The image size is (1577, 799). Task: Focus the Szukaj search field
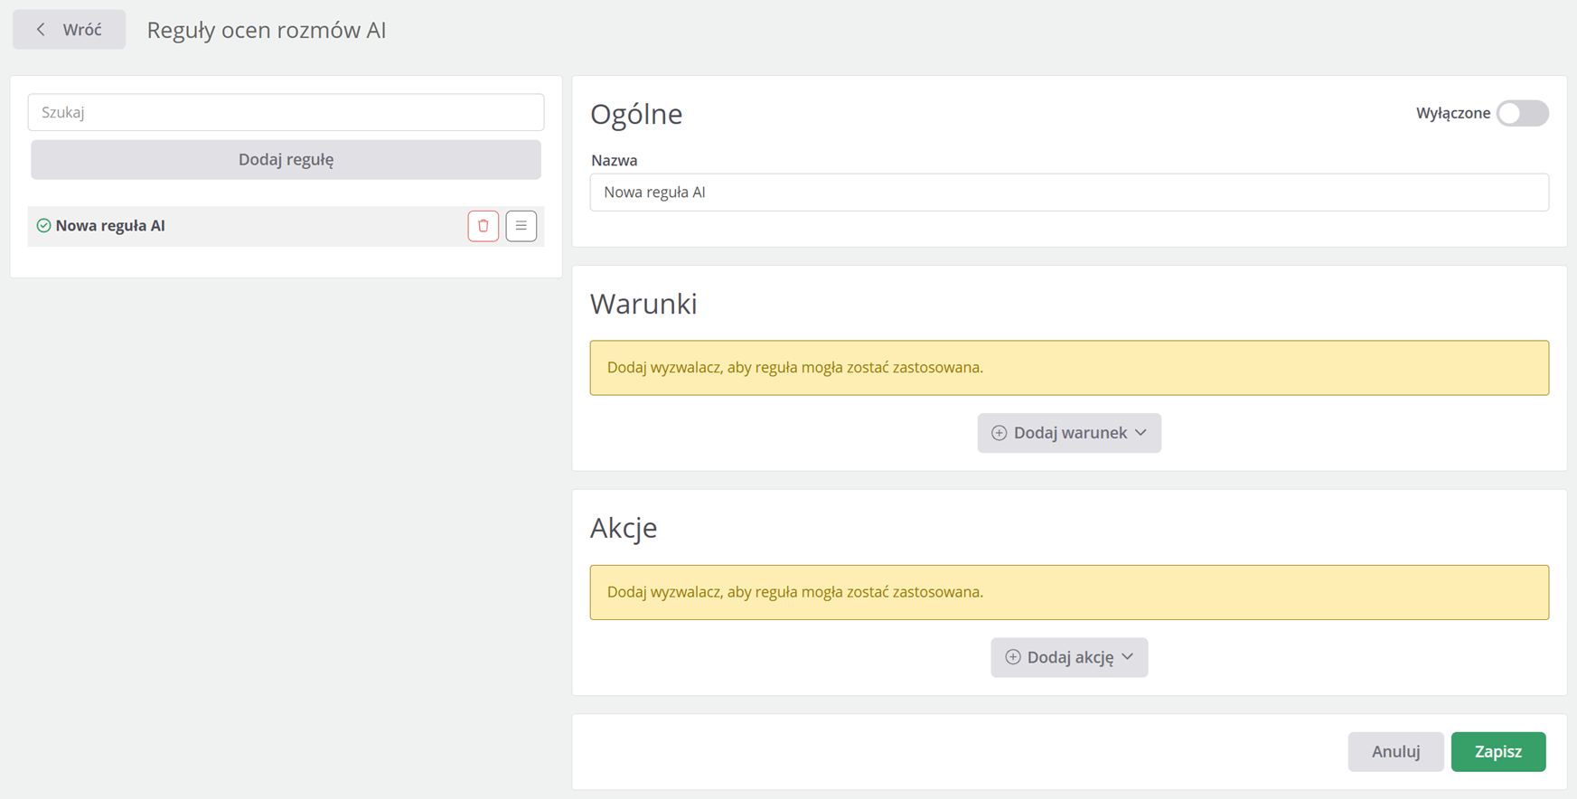(x=286, y=112)
